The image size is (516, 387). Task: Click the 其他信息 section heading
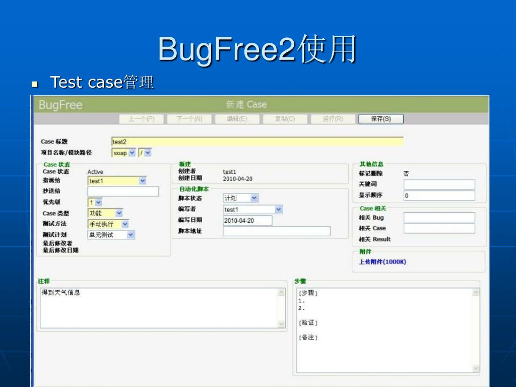371,164
